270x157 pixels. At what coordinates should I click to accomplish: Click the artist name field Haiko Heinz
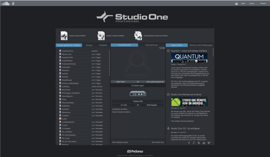click(120, 82)
